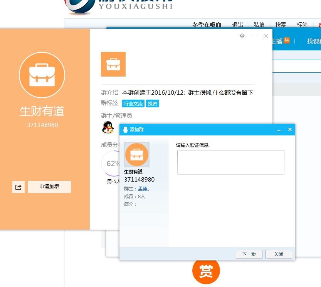Viewport: 321px width, 287px height.
Task: Focus the 验证信息 text box
Action: point(230,162)
